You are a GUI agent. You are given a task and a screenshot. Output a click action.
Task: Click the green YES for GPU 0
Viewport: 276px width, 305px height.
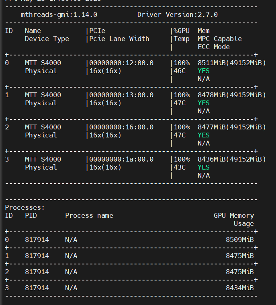coord(204,71)
